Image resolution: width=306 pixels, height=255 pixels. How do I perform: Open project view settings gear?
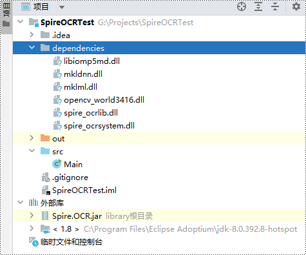(296, 6)
